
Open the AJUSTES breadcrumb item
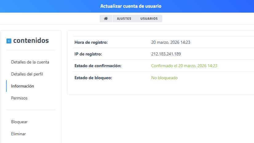coord(124,18)
